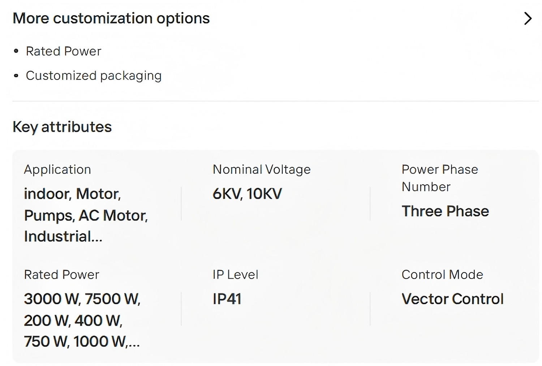Select the IP41 value
542x366 pixels.
click(227, 299)
